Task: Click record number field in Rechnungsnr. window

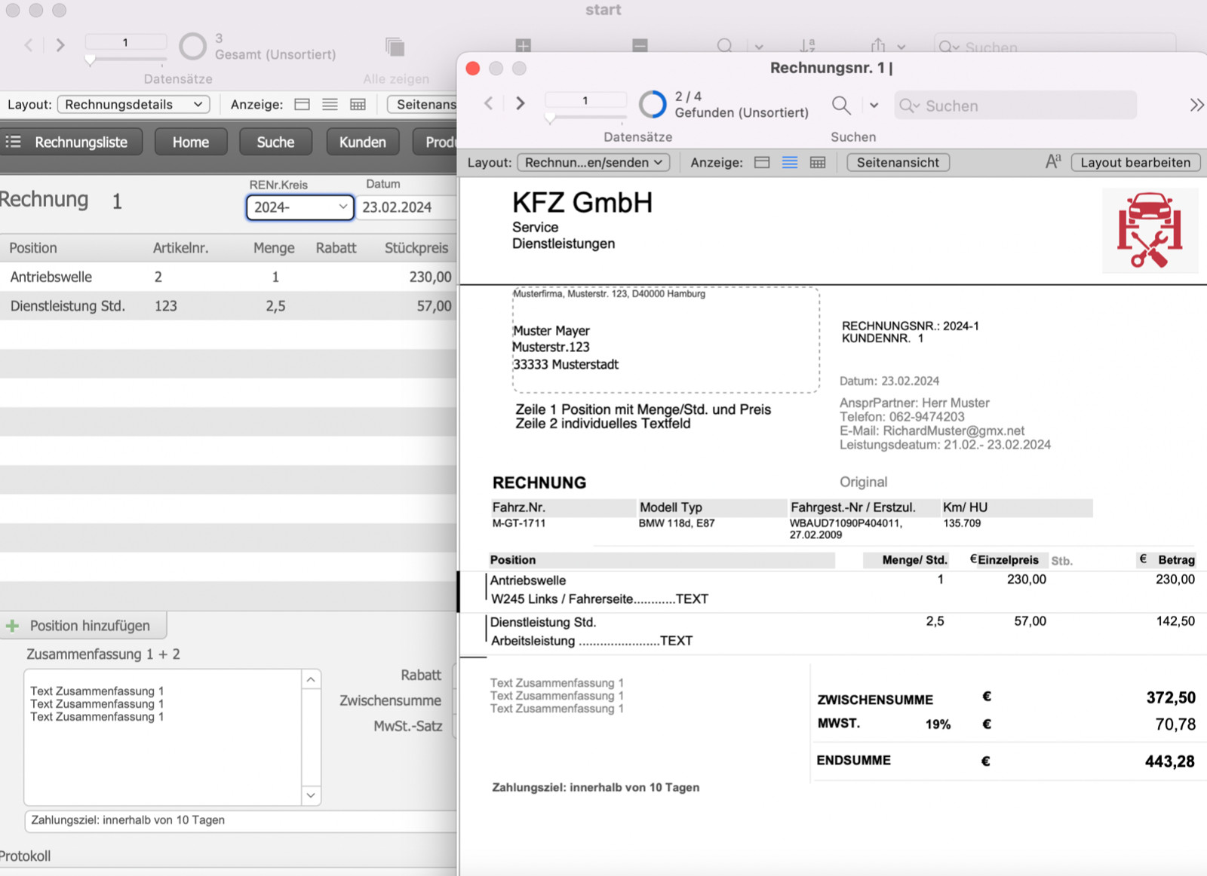Action: pos(585,100)
